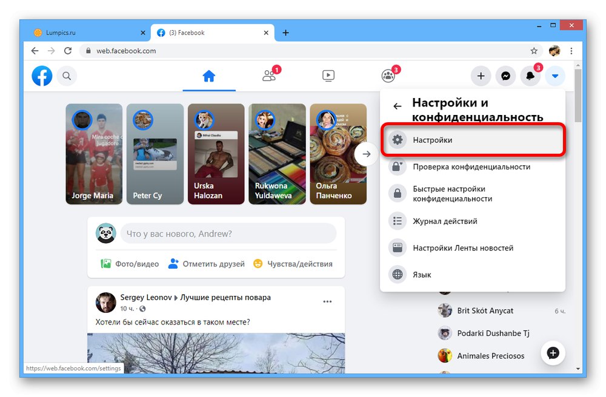The width and height of the screenshot is (606, 397).
Task: Click the Отметить друзей button
Action: click(207, 264)
